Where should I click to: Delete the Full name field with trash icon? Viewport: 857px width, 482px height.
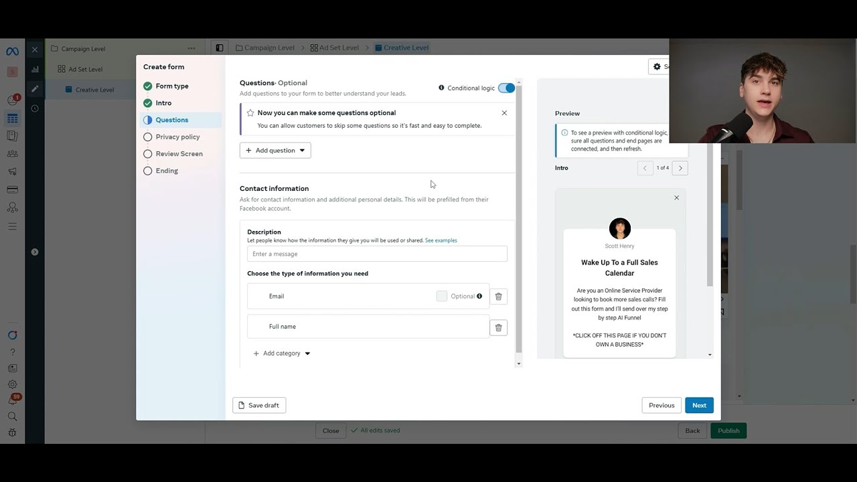pos(498,328)
